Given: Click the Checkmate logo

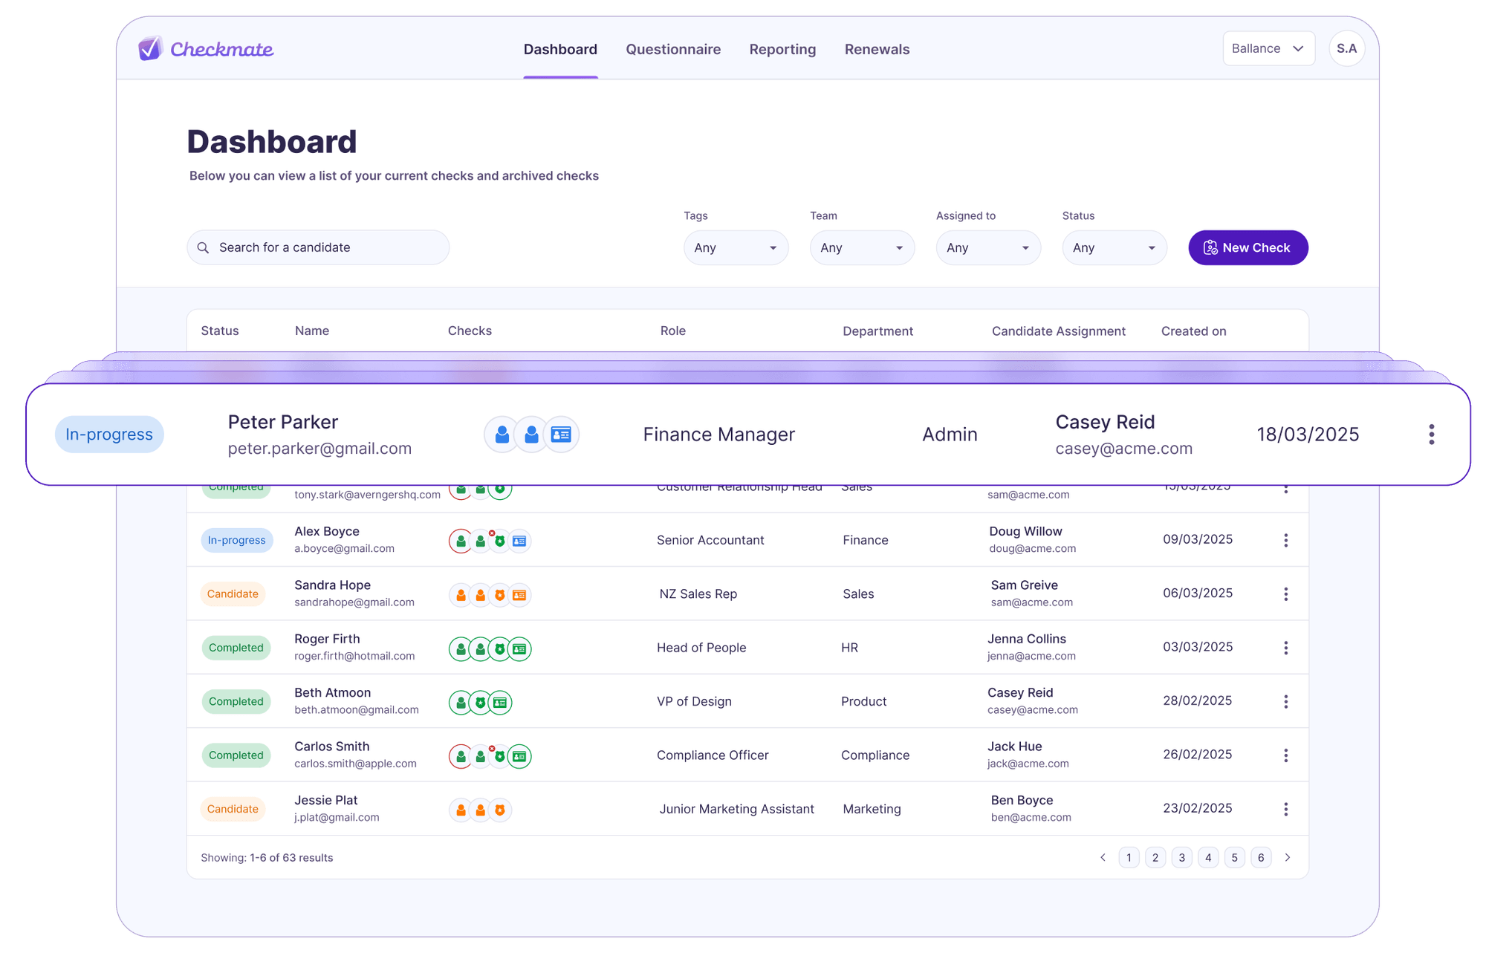Looking at the screenshot, I should pyautogui.click(x=206, y=48).
